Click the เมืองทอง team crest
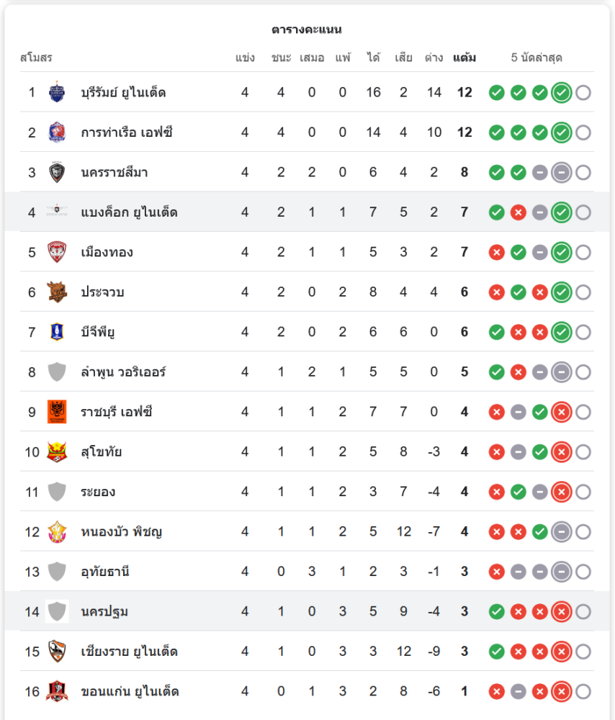Image resolution: width=615 pixels, height=720 pixels. click(x=57, y=252)
